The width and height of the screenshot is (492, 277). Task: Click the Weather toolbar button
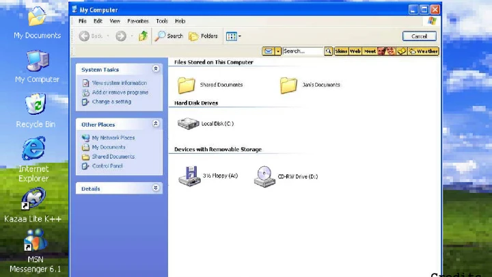click(423, 51)
